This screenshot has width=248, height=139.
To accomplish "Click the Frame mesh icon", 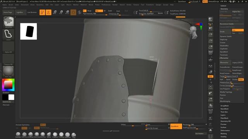I will tap(210, 87).
